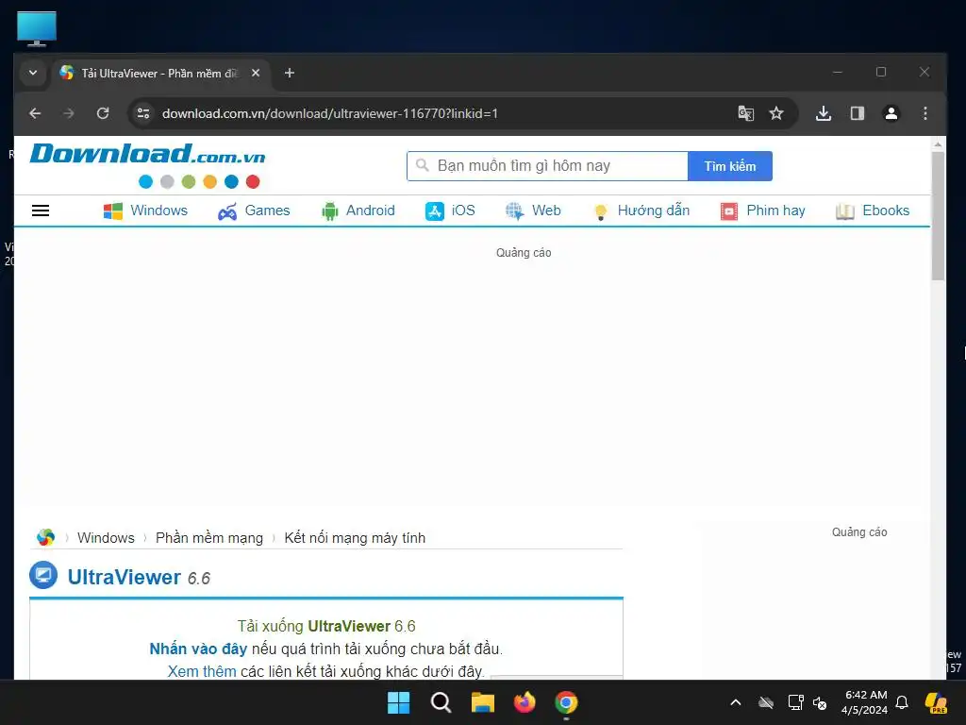Click the Windows flag icon in navigation
Screen dimensions: 966x725
pyautogui.click(x=113, y=211)
